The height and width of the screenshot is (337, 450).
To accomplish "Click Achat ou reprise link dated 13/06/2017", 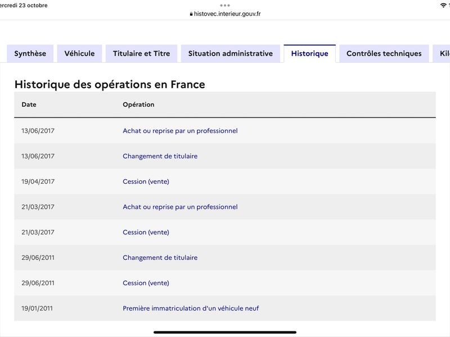I will pyautogui.click(x=180, y=131).
